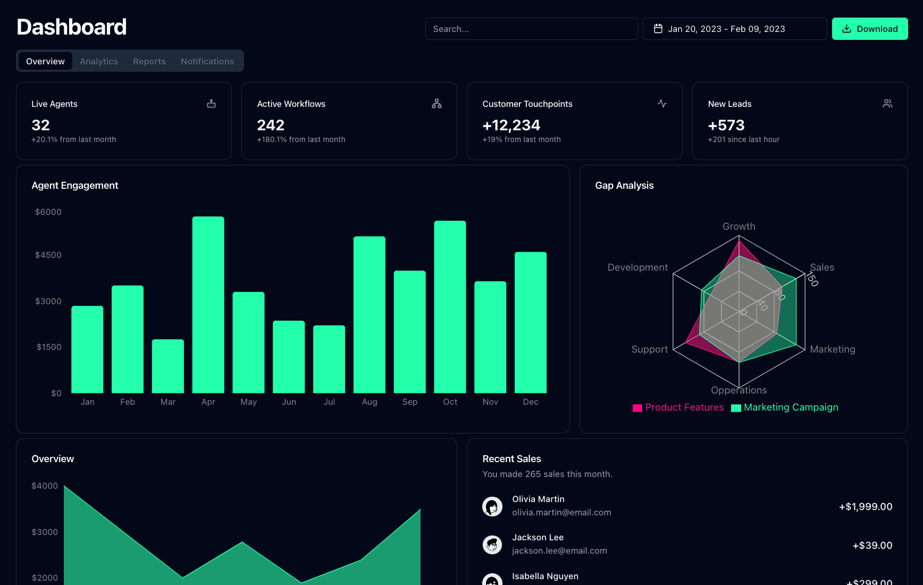Viewport: 923px width, 585px height.
Task: Select the Jan bar in Agent Engagement
Action: [87, 349]
